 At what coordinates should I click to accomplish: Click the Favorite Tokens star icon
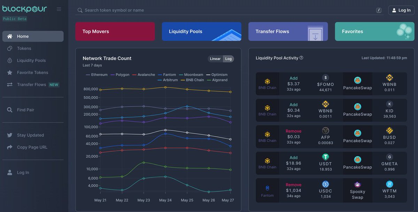(10, 73)
